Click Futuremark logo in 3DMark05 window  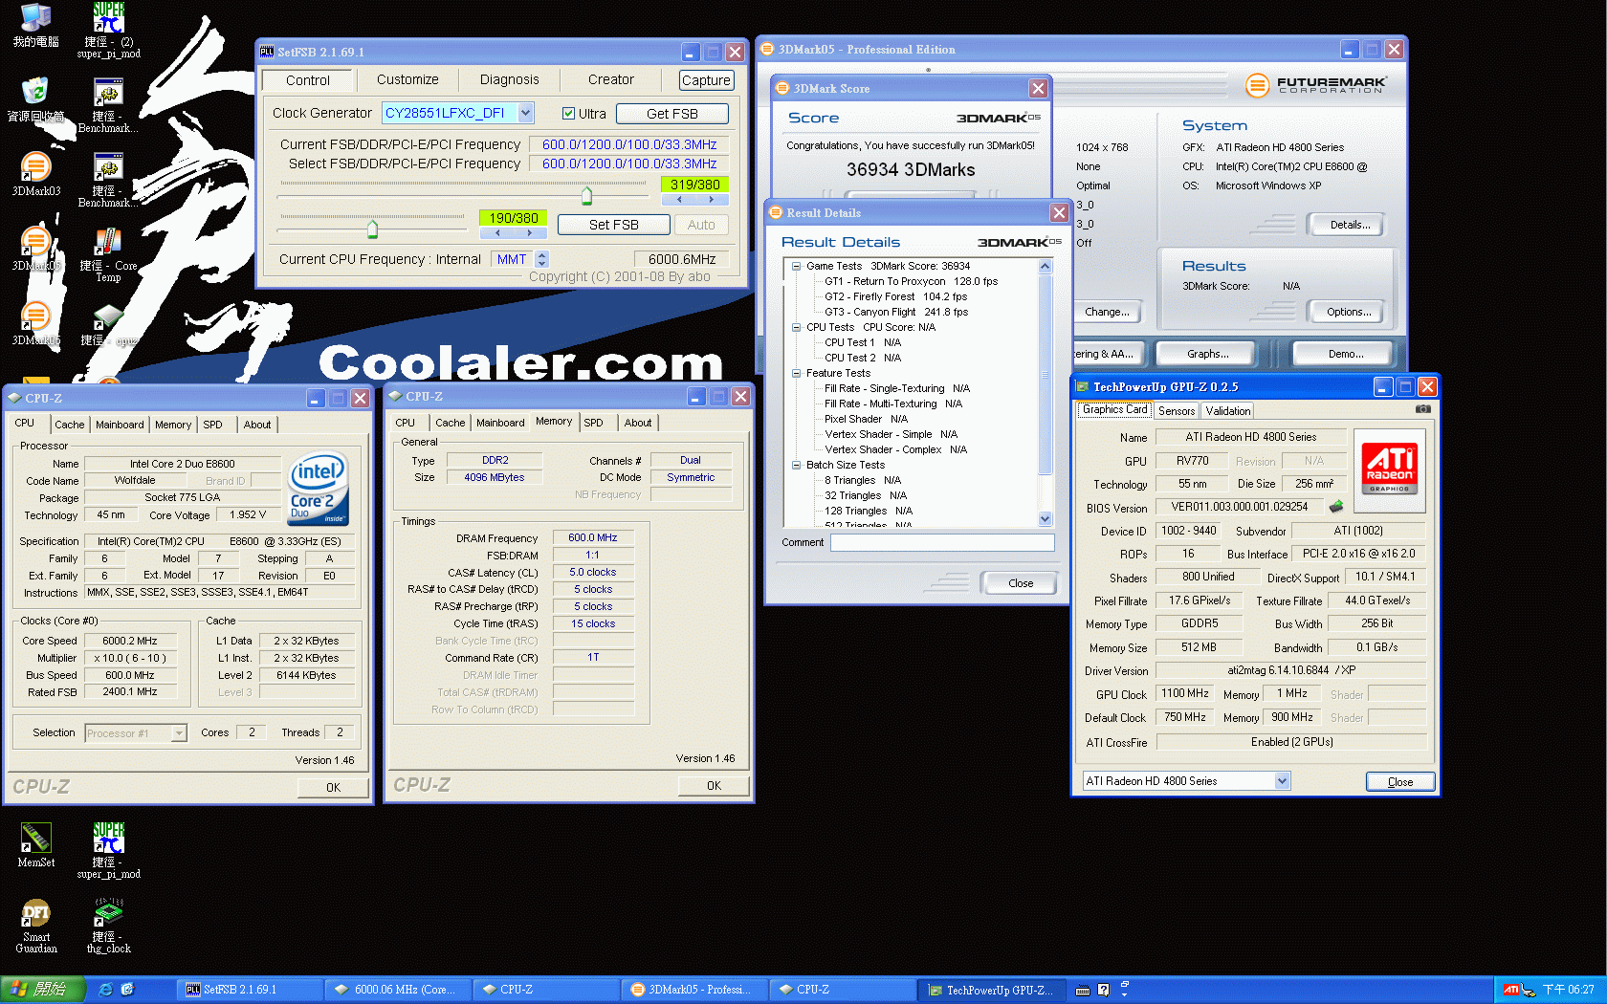[x=1316, y=85]
